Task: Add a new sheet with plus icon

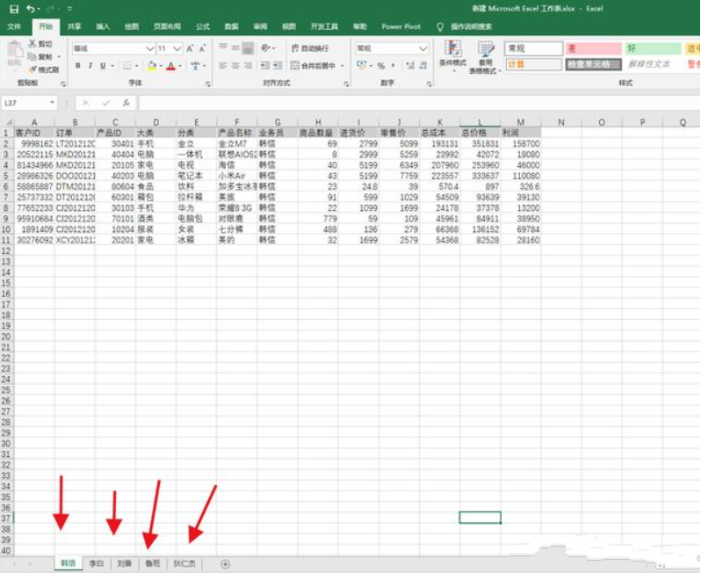Action: (225, 563)
